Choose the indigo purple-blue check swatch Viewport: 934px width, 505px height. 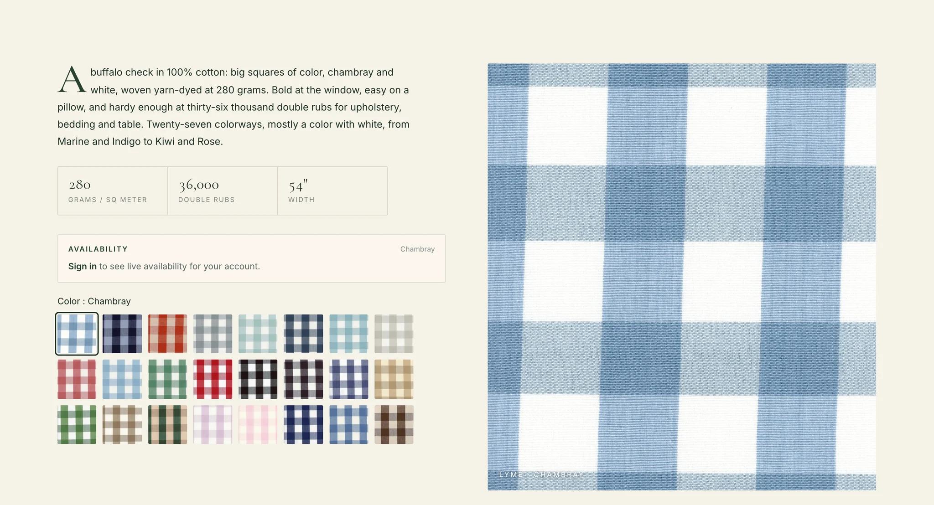coord(348,379)
